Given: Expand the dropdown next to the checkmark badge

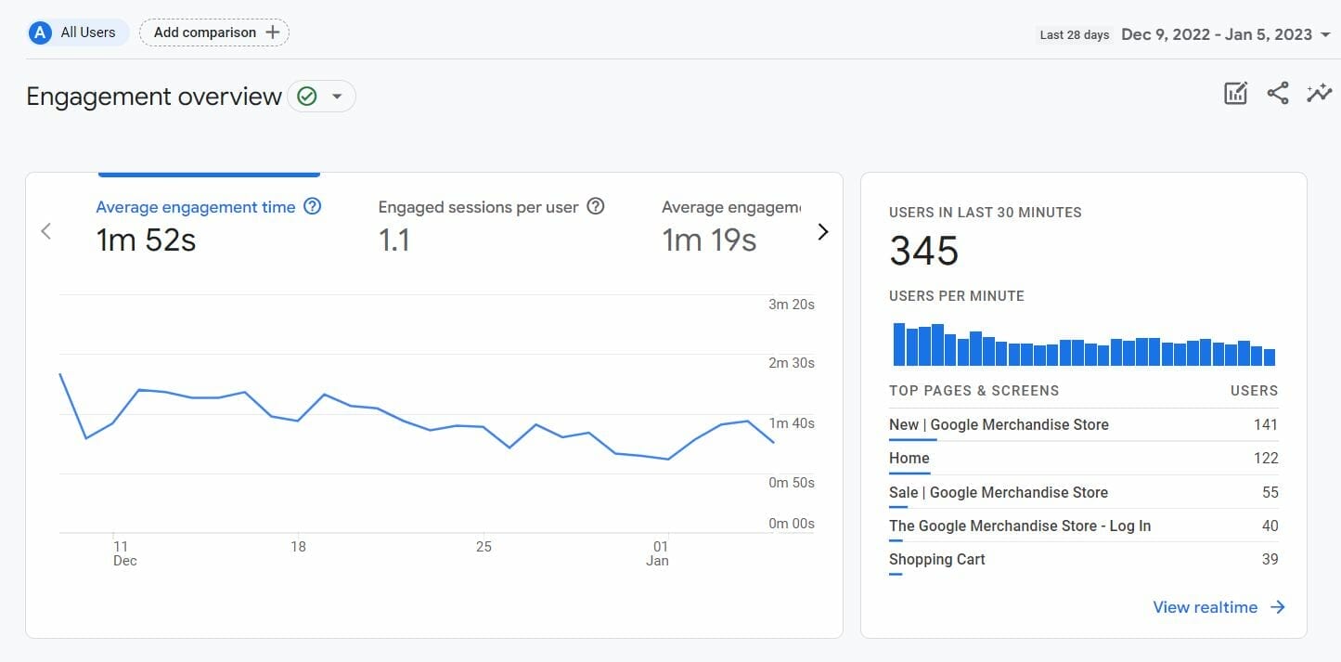Looking at the screenshot, I should point(337,96).
